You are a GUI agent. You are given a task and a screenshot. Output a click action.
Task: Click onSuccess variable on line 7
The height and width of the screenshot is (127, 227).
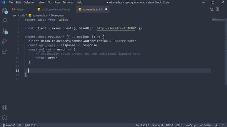(x=47, y=45)
